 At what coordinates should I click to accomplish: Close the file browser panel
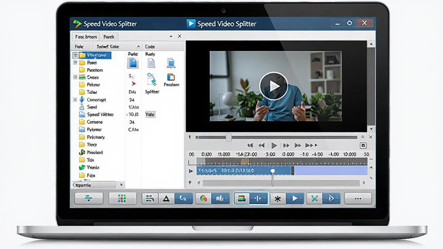coord(180,36)
